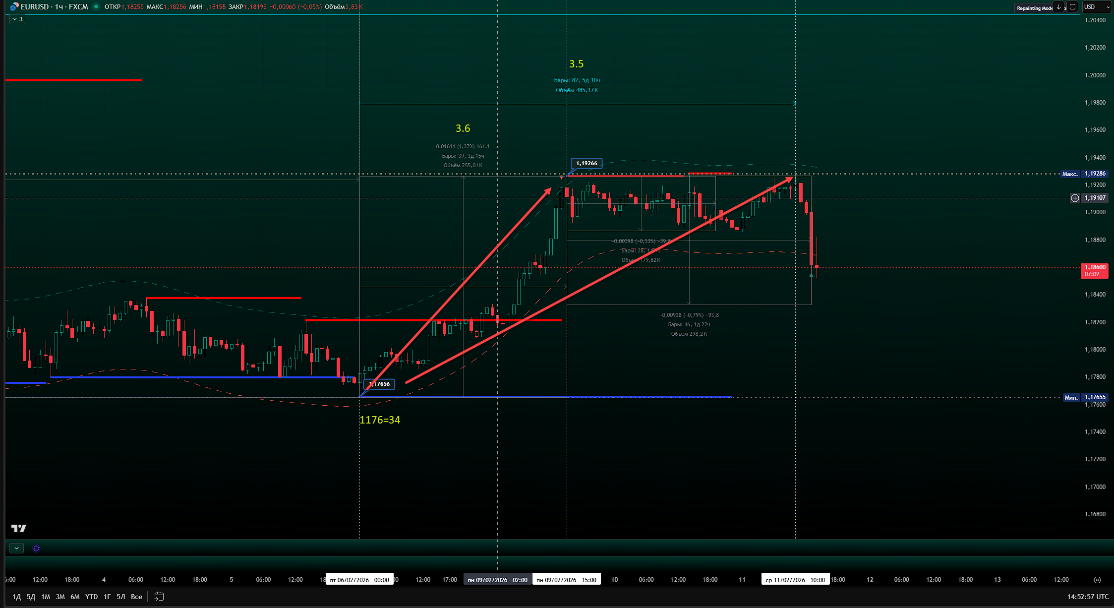Click the red 1,18600 current price label

(1094, 270)
